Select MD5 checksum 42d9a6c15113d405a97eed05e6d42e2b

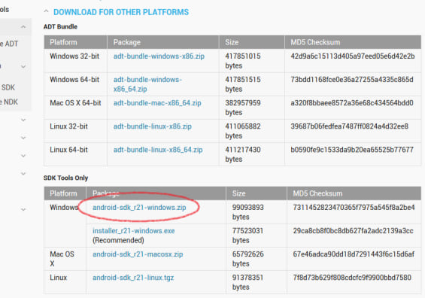pos(353,56)
